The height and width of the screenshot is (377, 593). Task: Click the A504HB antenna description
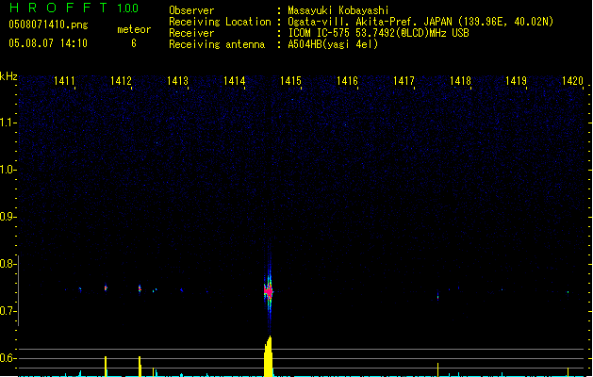[333, 44]
